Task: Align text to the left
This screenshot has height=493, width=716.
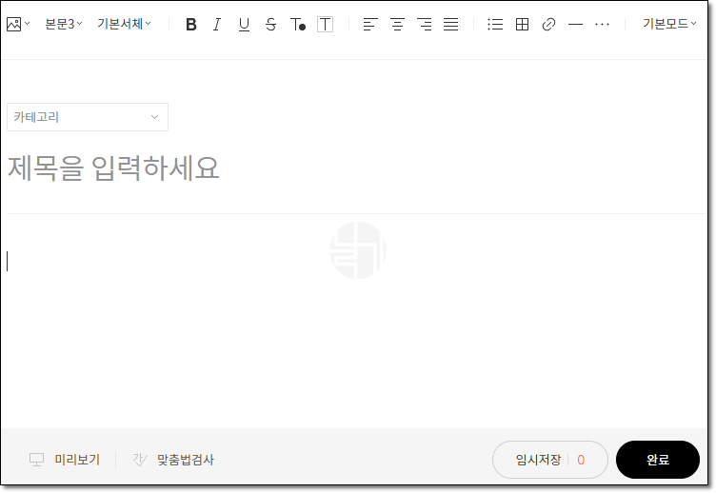Action: coord(370,24)
